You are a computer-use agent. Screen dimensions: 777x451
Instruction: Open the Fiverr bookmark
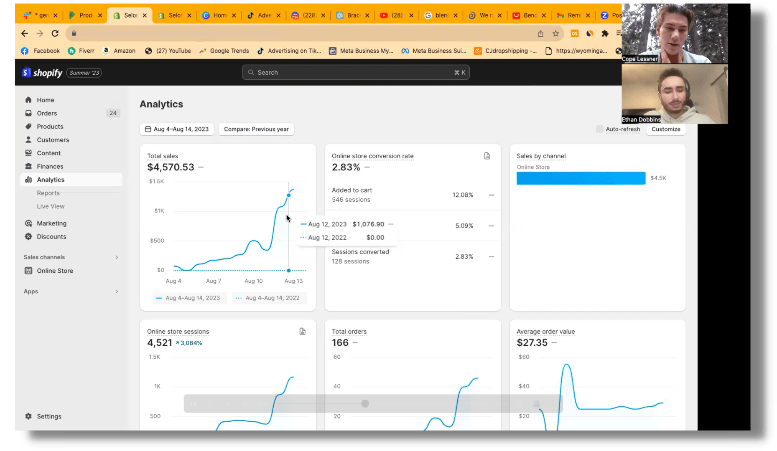click(x=81, y=51)
